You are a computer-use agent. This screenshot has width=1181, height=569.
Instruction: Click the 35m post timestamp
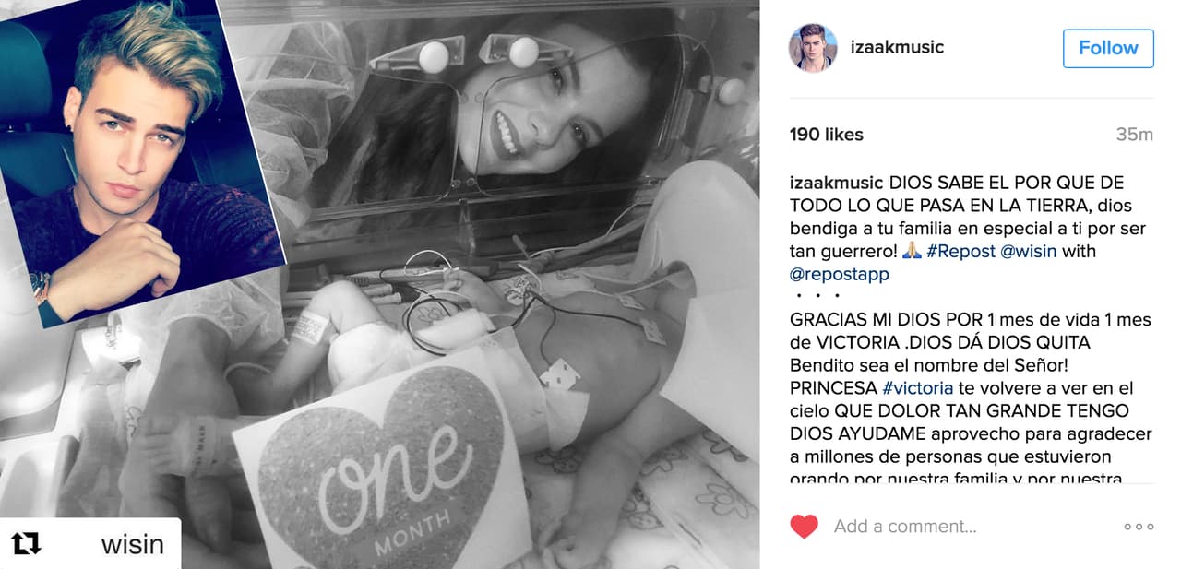click(1135, 135)
